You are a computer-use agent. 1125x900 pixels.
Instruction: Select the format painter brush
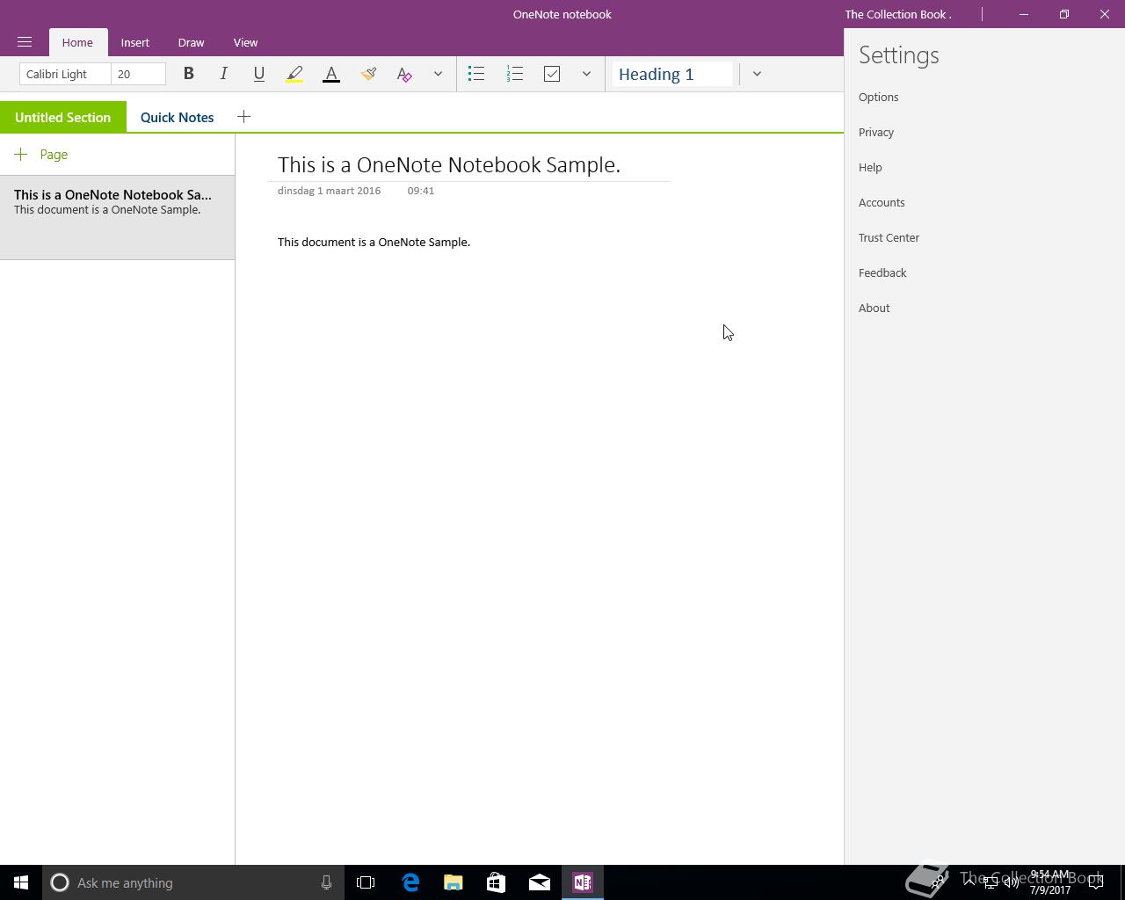click(x=368, y=74)
